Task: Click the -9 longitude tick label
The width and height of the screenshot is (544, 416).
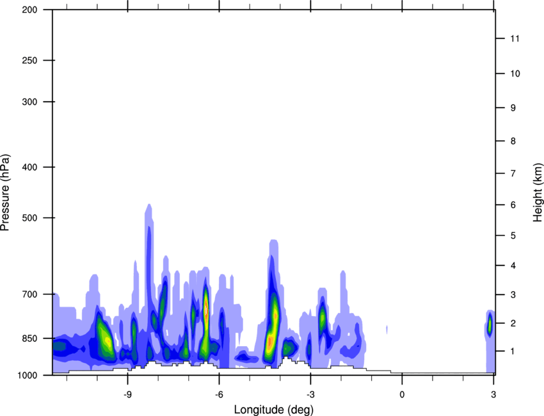Action: [x=127, y=395]
